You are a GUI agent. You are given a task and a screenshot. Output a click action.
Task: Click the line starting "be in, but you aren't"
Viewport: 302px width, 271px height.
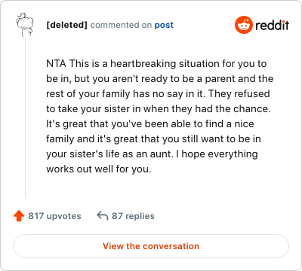[160, 79]
